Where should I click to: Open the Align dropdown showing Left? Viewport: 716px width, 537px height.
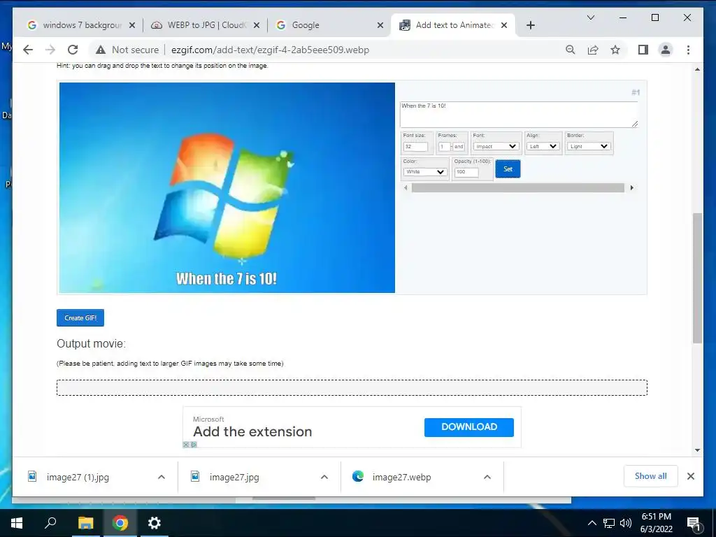tap(543, 147)
